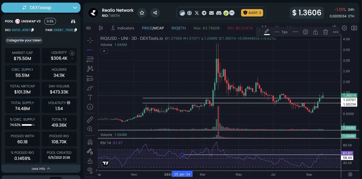Copy the RIO contract address
The height and width of the screenshot is (179, 362).
[x=32, y=30]
